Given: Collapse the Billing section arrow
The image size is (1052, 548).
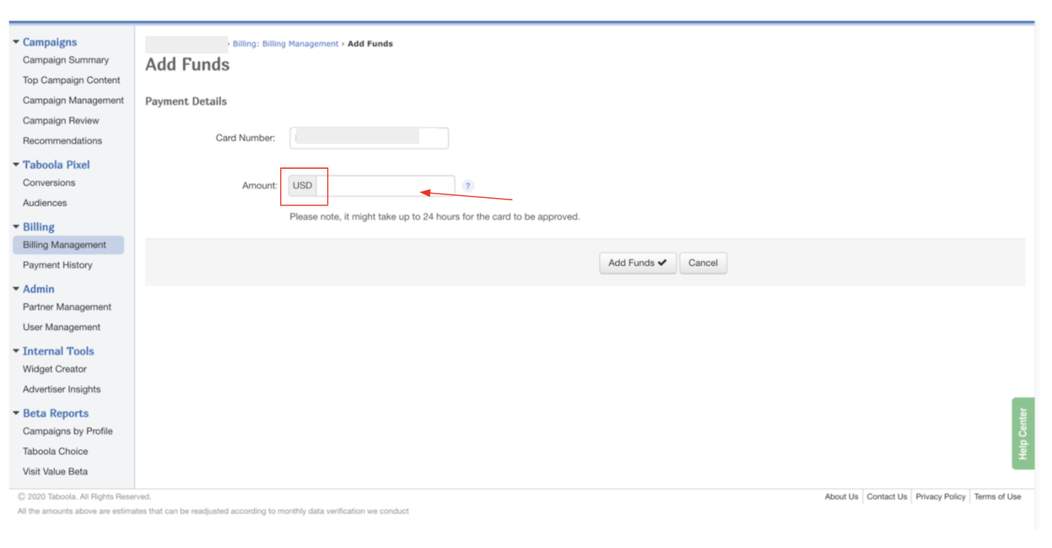Looking at the screenshot, I should pyautogui.click(x=16, y=227).
